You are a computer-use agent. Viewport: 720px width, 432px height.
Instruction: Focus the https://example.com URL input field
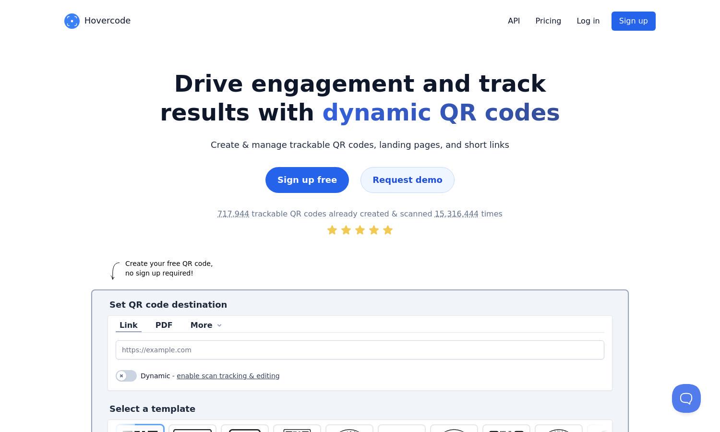tap(360, 350)
